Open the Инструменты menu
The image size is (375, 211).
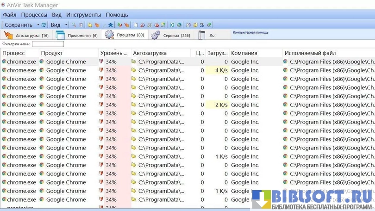click(83, 15)
